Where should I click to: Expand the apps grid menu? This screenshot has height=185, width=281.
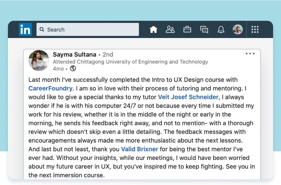coord(255,29)
